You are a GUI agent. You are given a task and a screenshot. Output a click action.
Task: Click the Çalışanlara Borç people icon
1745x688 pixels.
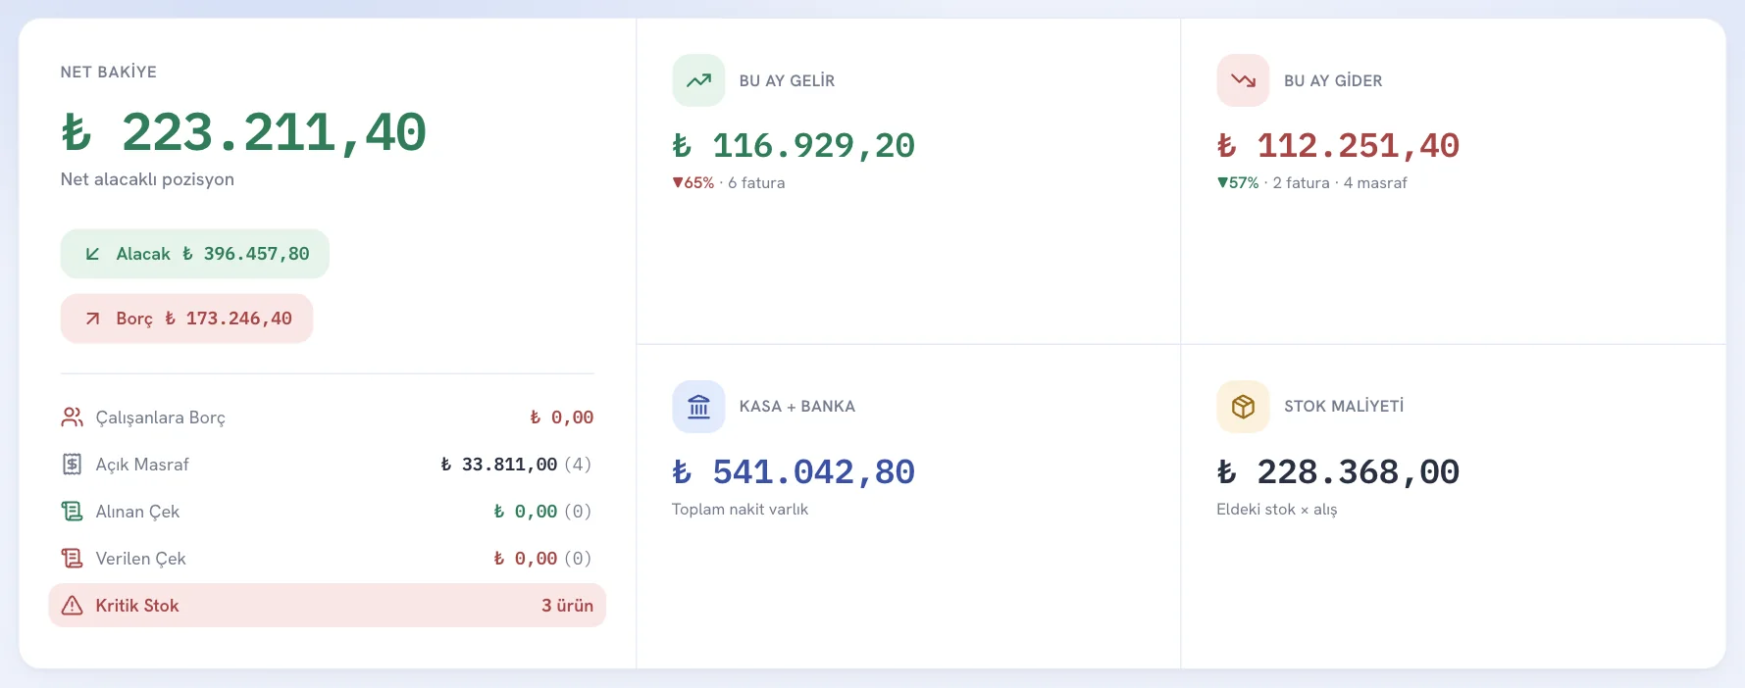tap(72, 418)
